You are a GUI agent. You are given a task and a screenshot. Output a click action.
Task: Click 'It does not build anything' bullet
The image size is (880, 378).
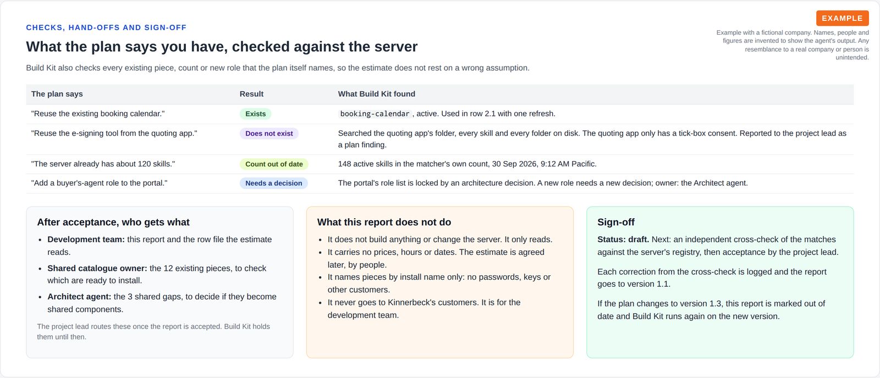tap(440, 240)
